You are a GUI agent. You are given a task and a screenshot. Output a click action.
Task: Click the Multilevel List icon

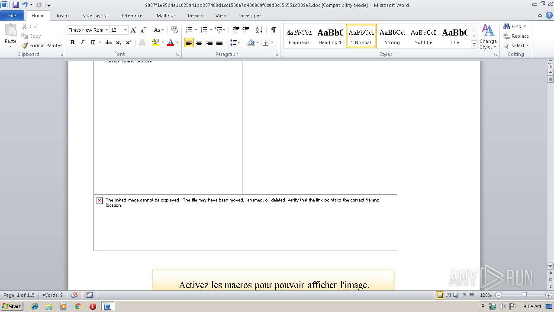point(219,30)
